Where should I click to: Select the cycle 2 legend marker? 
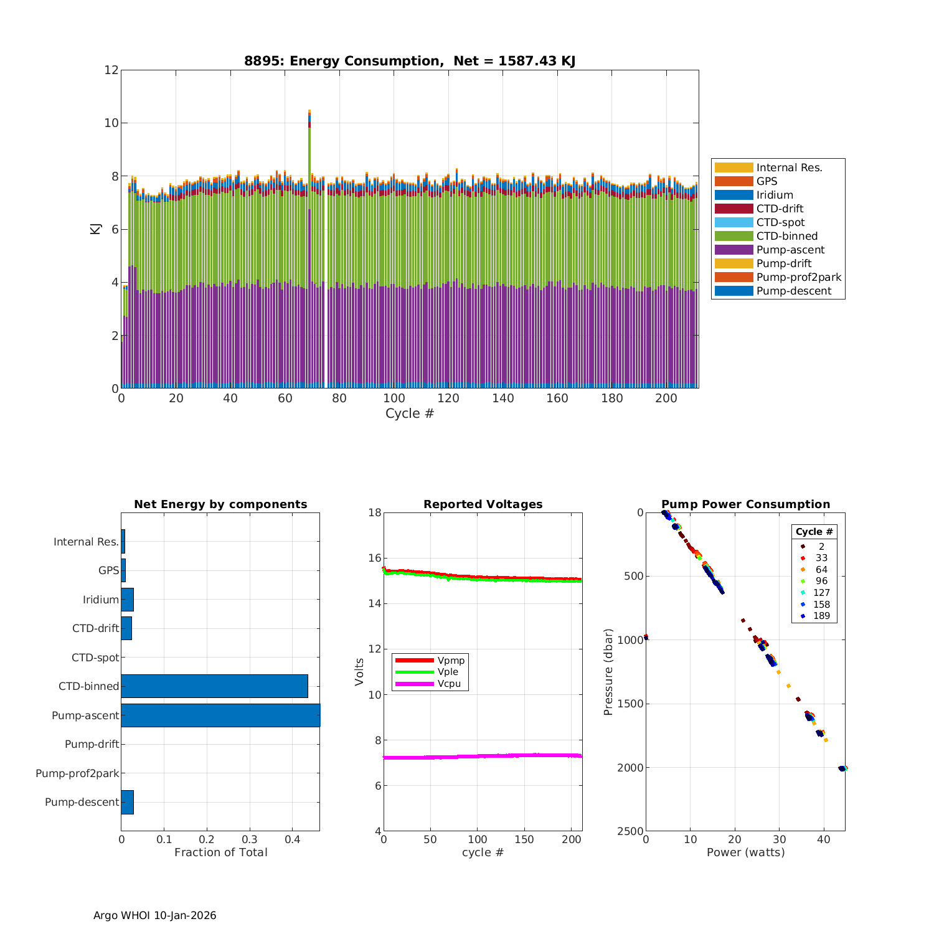pyautogui.click(x=803, y=546)
